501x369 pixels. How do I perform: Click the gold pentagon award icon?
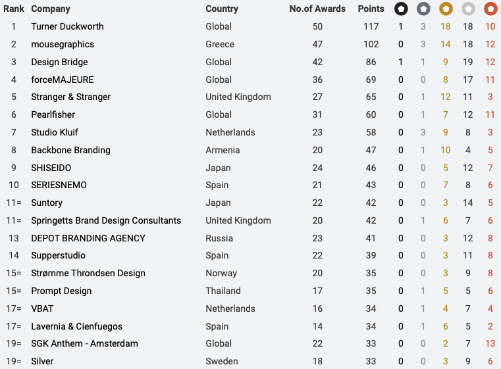pos(446,9)
